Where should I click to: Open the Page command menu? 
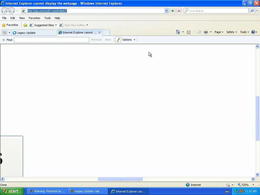(x=219, y=32)
